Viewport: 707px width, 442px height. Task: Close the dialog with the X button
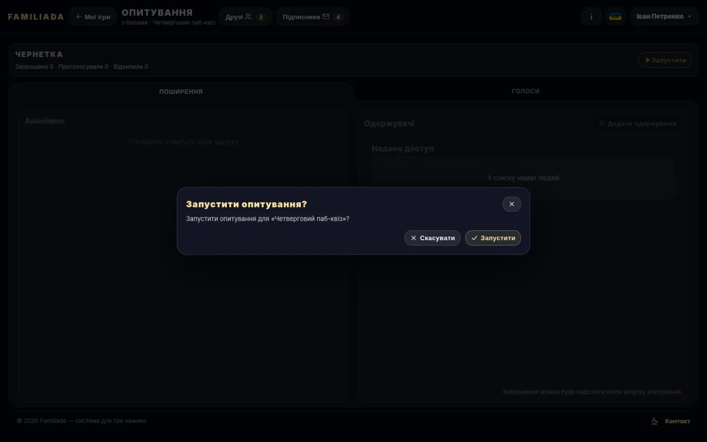(512, 204)
